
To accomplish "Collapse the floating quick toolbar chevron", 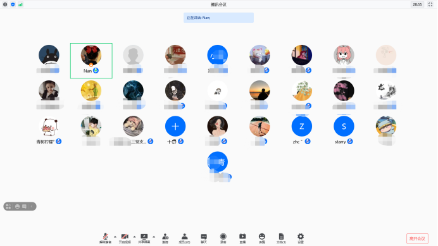I will click(x=32, y=206).
